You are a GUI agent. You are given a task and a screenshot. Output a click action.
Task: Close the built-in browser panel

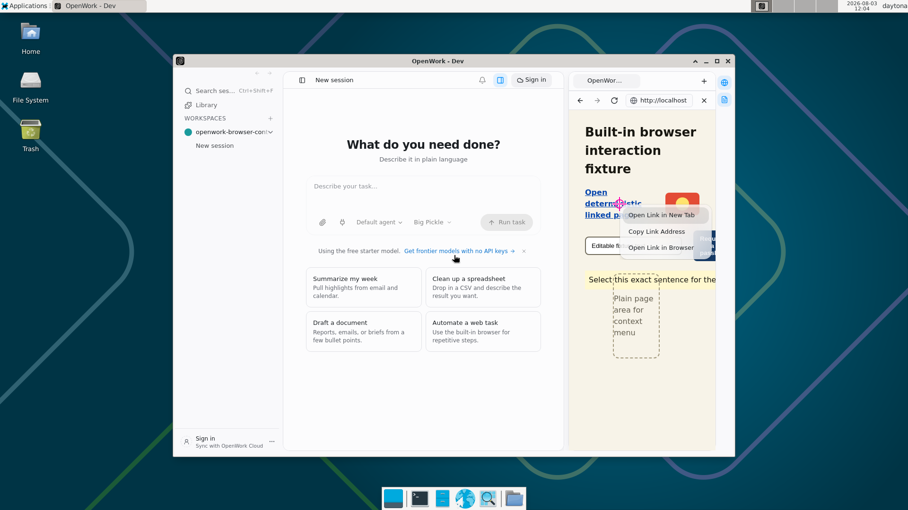coord(704,101)
